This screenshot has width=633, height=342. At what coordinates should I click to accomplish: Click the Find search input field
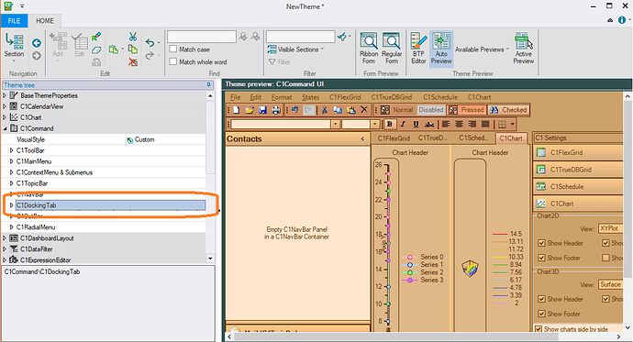point(202,37)
